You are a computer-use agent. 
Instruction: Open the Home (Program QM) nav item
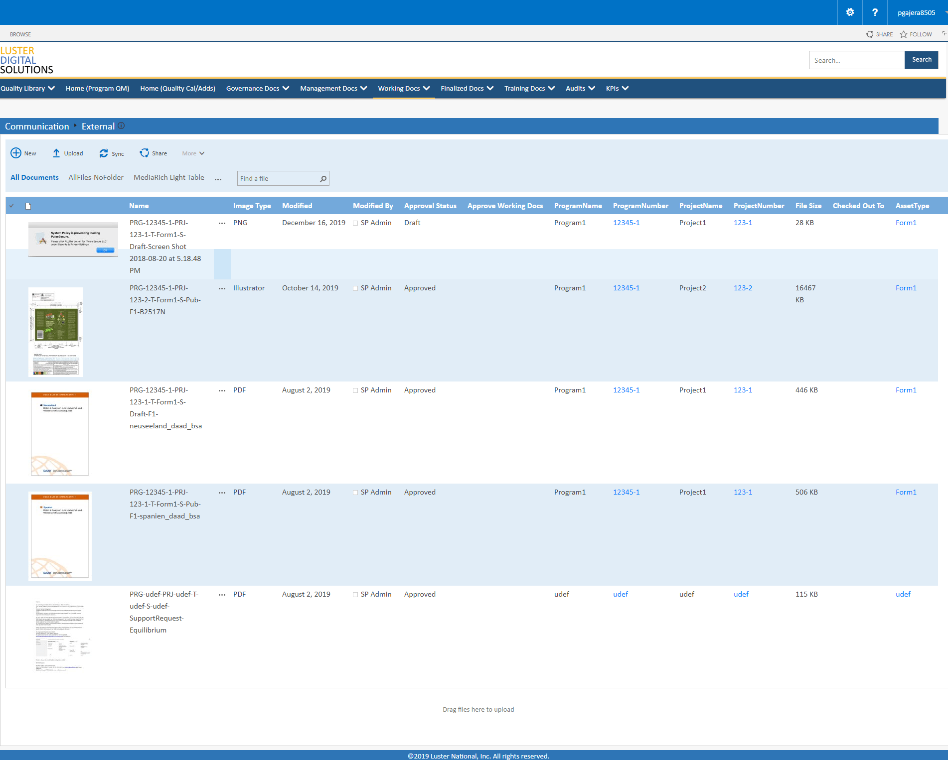[x=98, y=88]
